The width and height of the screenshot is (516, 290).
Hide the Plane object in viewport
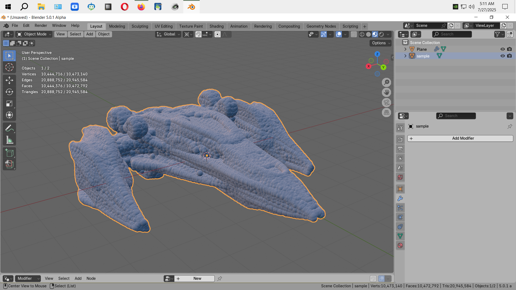tap(502, 49)
